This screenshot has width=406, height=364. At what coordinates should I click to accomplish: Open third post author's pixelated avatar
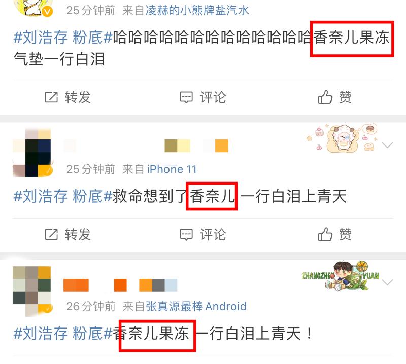(x=32, y=291)
